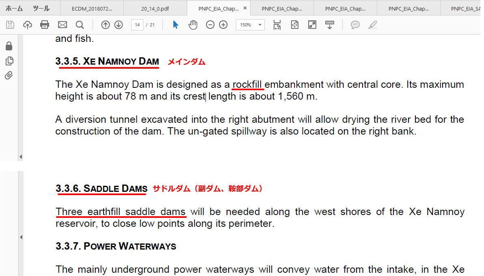Click the page number field showing 14

click(137, 25)
